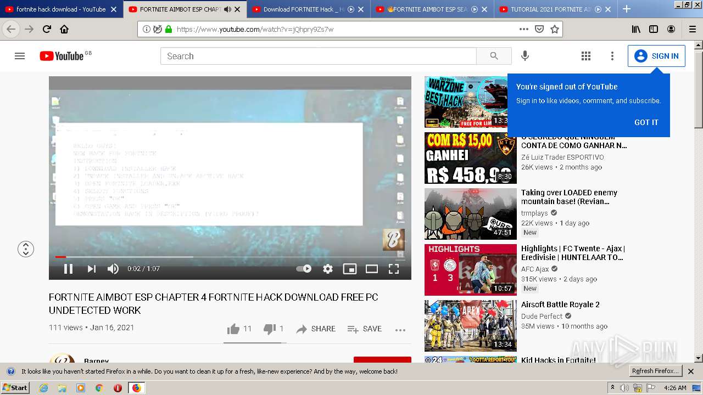This screenshot has width=703, height=395.
Task: Open the Firefox account icon
Action: click(x=671, y=29)
